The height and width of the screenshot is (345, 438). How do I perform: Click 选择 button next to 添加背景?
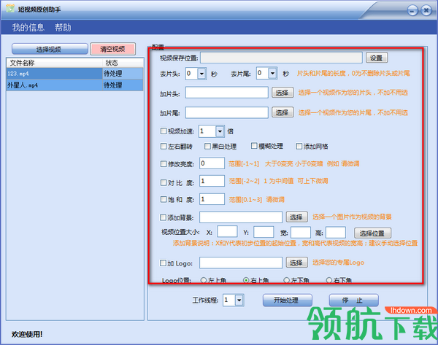pyautogui.click(x=297, y=217)
